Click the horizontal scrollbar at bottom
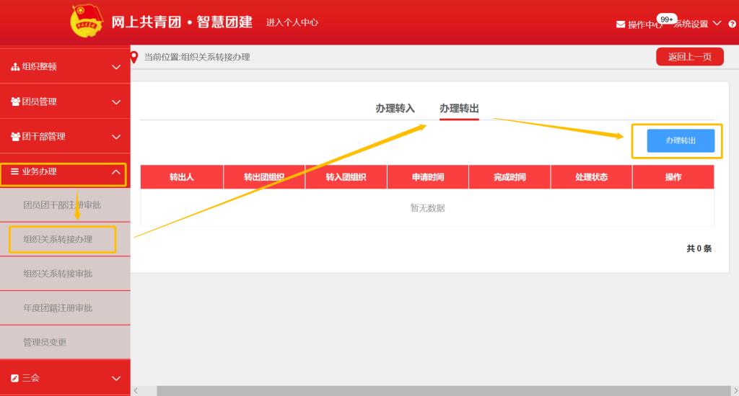The width and height of the screenshot is (739, 396). tap(433, 390)
